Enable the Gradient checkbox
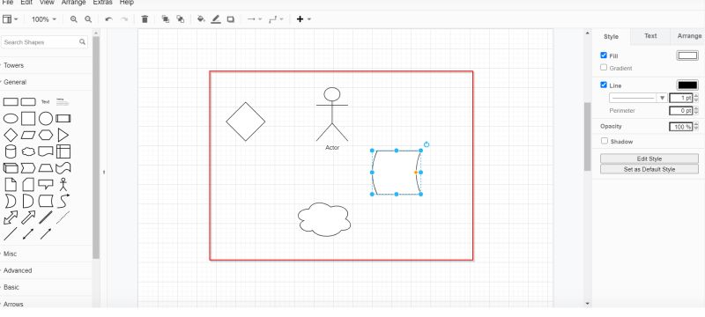The width and height of the screenshot is (705, 317). tap(604, 67)
